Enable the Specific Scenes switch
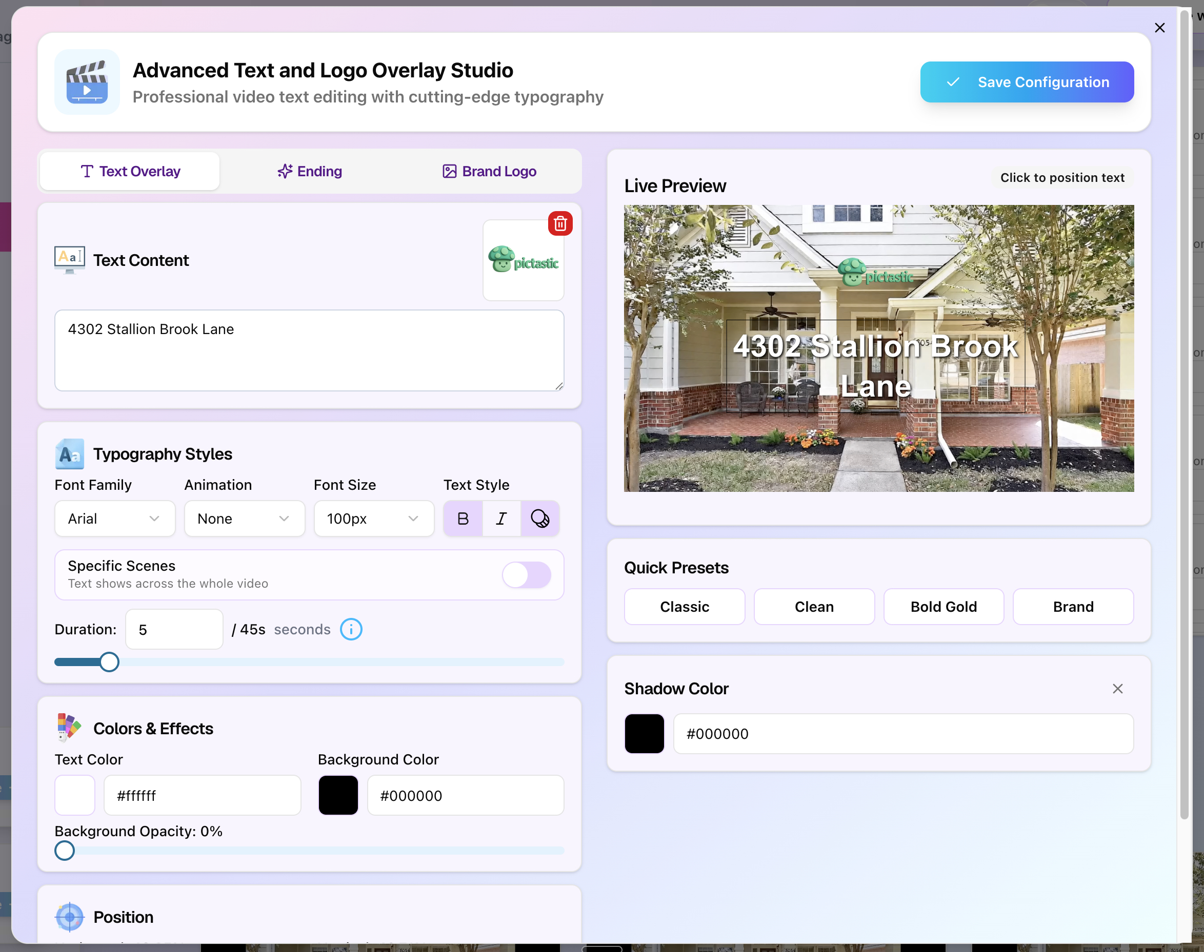 tap(527, 575)
